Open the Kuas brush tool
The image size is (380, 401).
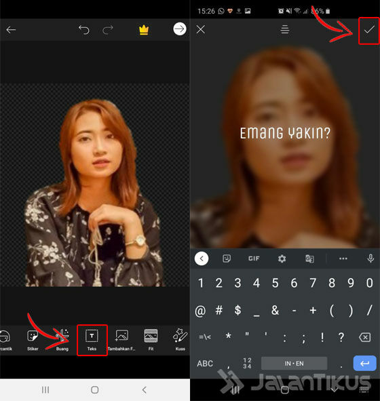180,340
